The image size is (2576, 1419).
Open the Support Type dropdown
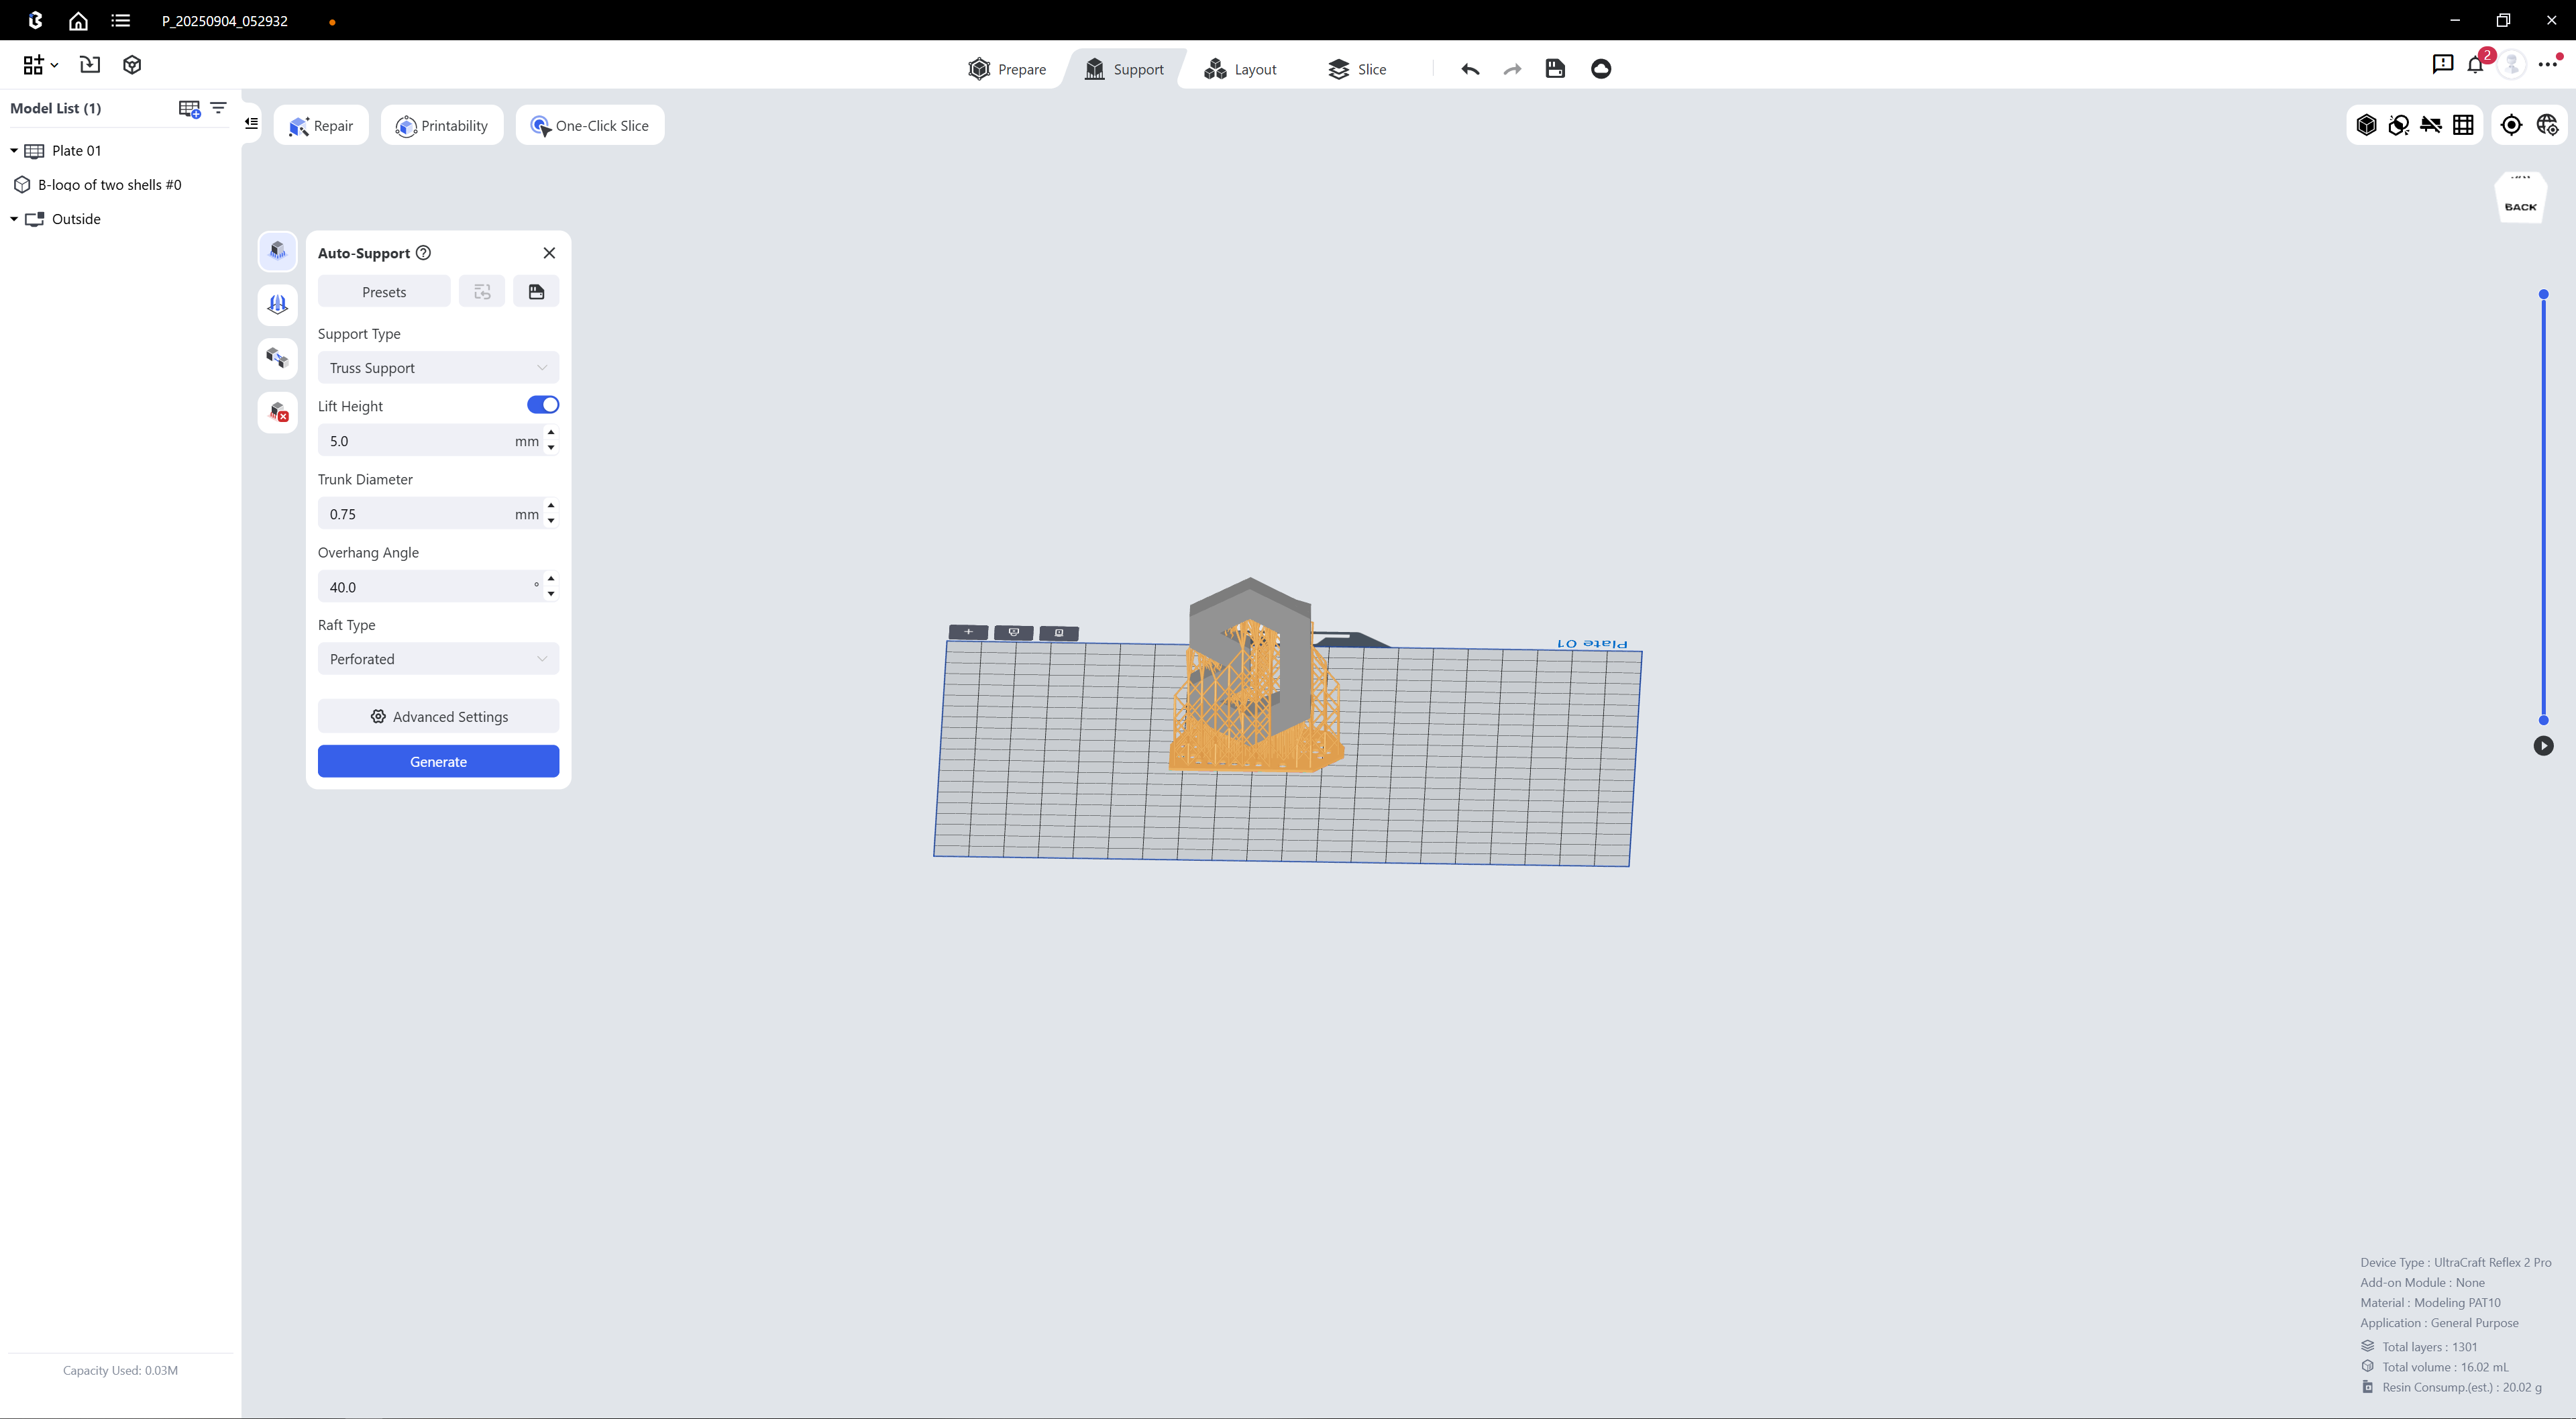coord(438,368)
